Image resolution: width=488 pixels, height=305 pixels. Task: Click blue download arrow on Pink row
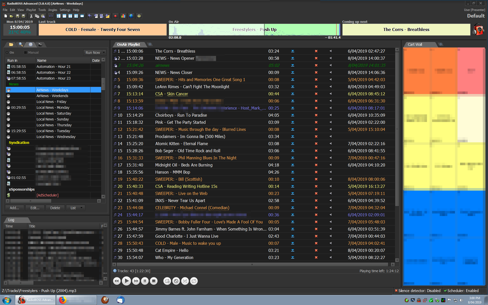293,122
